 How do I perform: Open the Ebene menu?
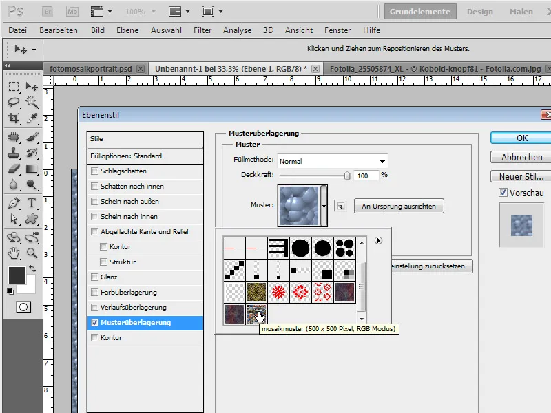click(x=127, y=30)
